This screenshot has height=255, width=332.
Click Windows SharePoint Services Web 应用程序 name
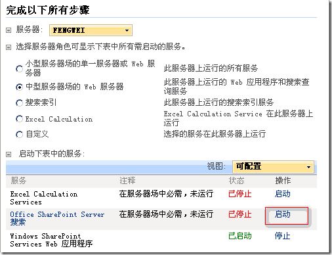[x=51, y=240]
